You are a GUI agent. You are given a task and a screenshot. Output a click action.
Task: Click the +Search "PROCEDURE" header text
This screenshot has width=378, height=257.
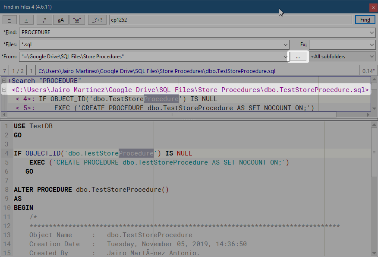[x=44, y=81]
